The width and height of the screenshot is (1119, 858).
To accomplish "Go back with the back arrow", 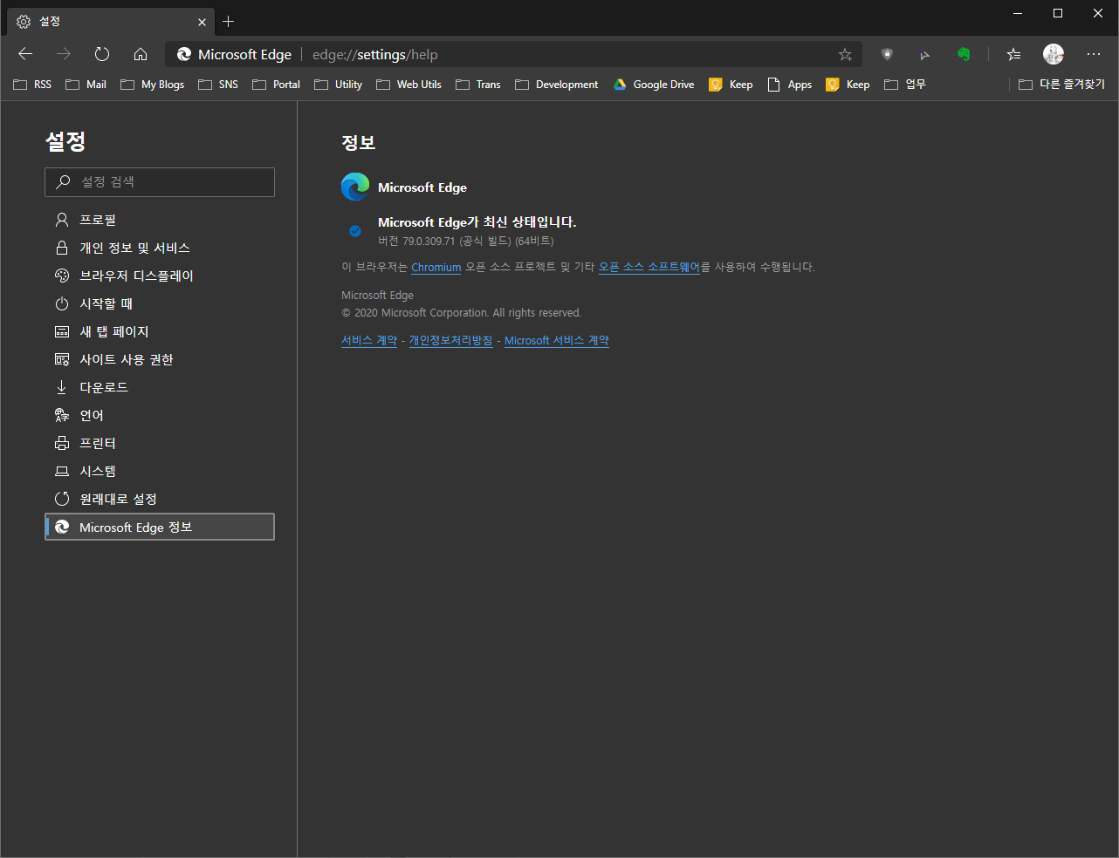I will (x=25, y=54).
